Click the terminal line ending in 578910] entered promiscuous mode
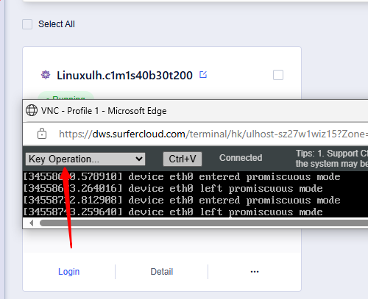 182,177
